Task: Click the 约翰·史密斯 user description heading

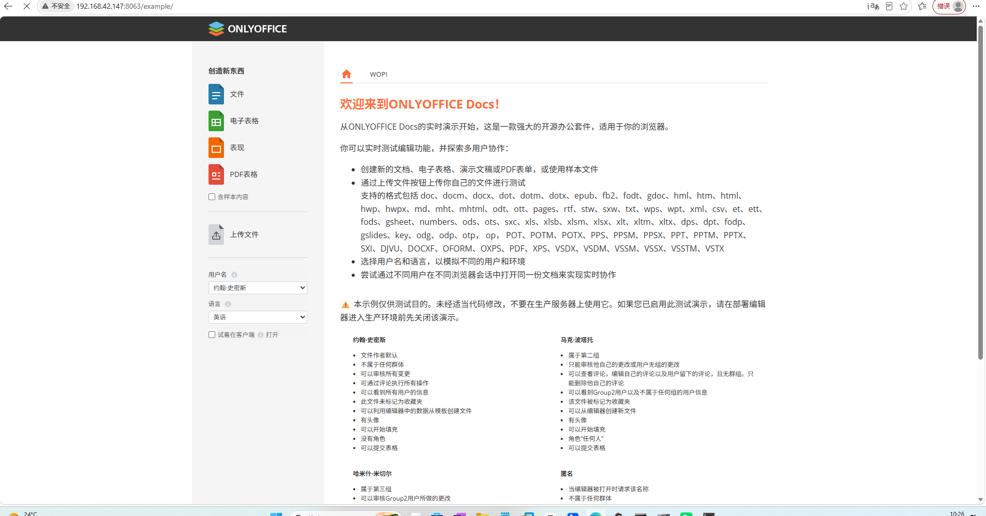Action: pyautogui.click(x=369, y=340)
